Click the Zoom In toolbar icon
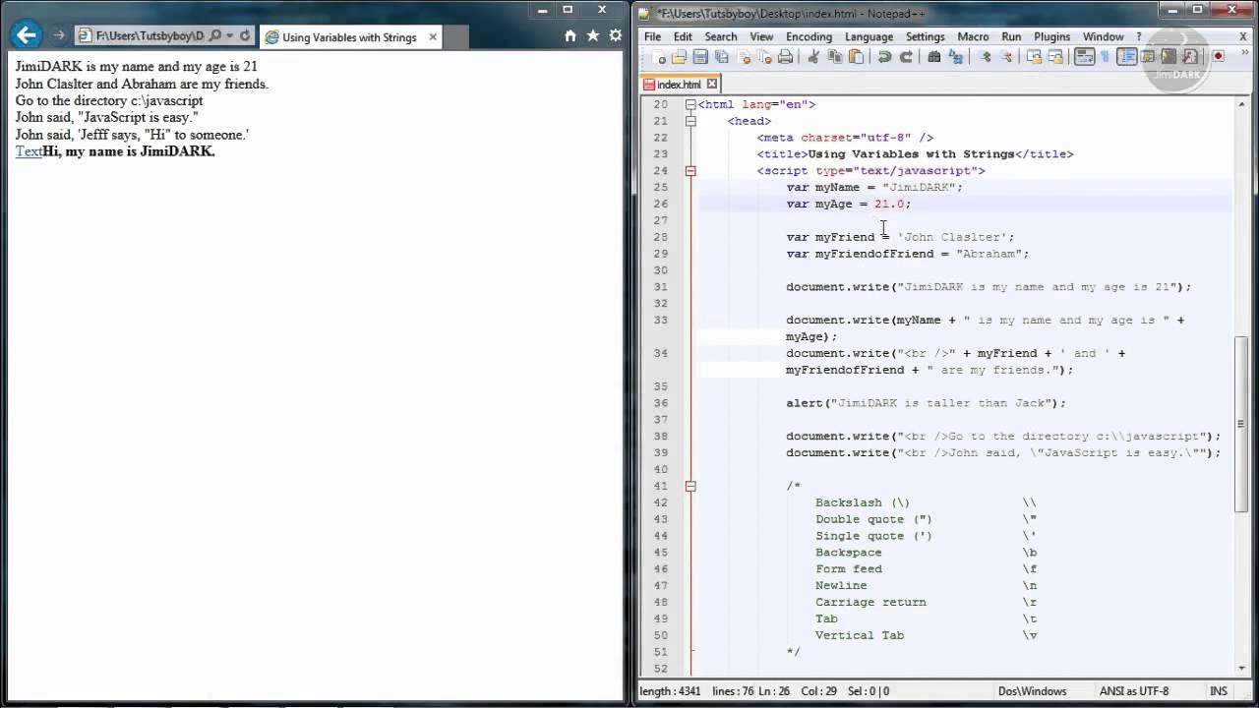 (x=985, y=57)
